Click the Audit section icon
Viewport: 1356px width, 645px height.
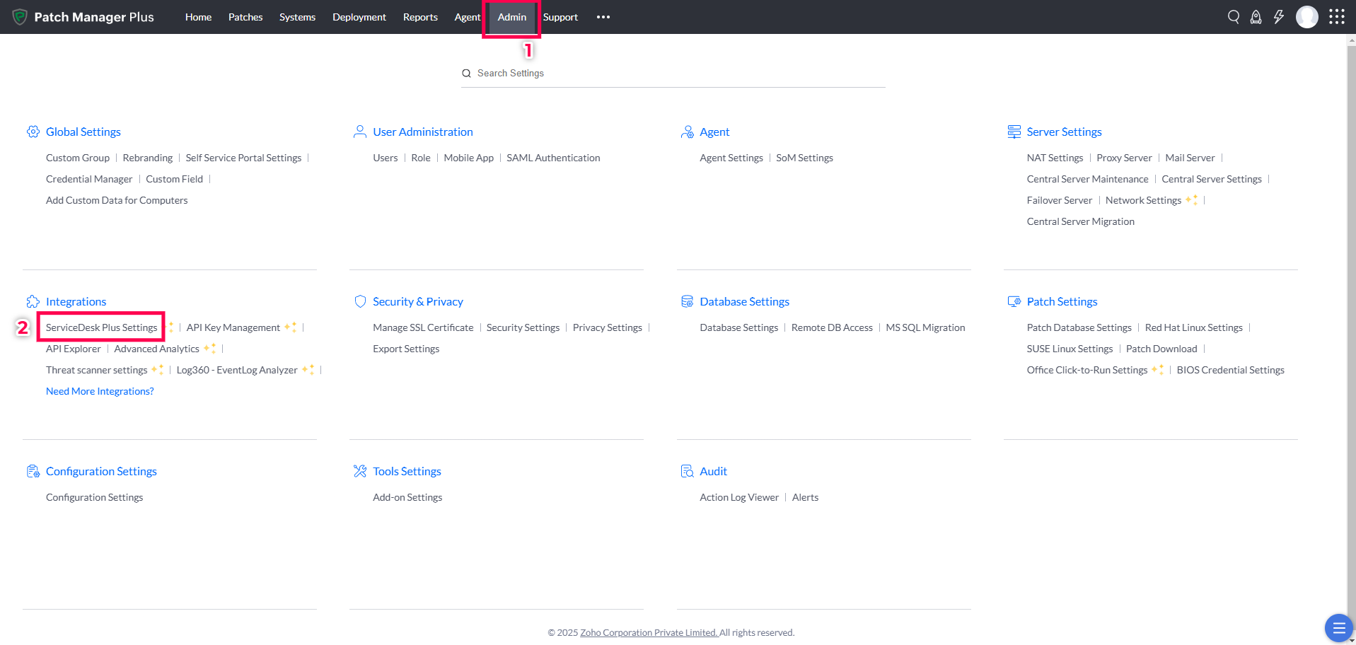(x=687, y=471)
